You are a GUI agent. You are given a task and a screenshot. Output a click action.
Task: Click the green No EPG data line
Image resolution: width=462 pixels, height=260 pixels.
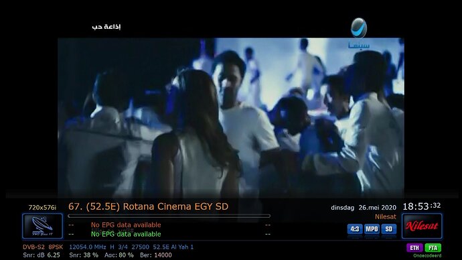tap(126, 234)
